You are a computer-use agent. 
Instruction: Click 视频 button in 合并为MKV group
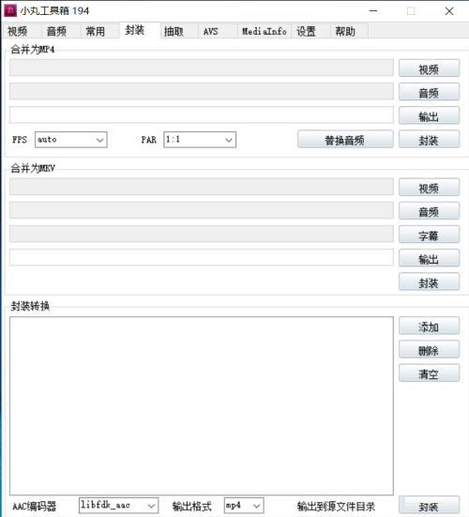coord(429,188)
